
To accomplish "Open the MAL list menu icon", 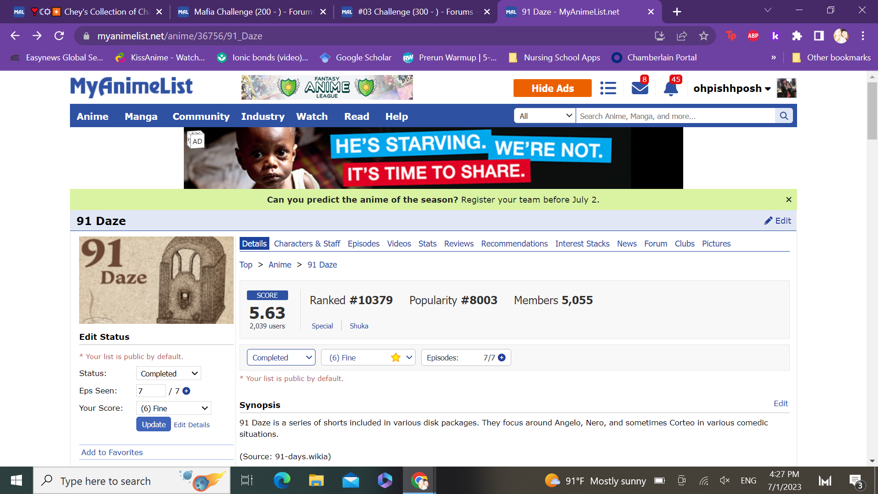I will click(x=608, y=88).
